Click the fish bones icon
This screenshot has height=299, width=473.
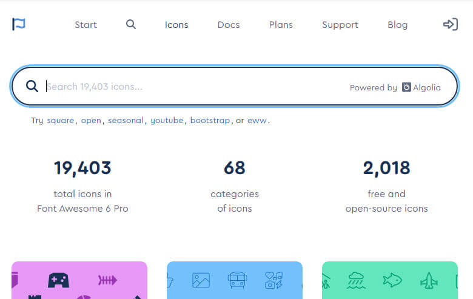pos(107,280)
